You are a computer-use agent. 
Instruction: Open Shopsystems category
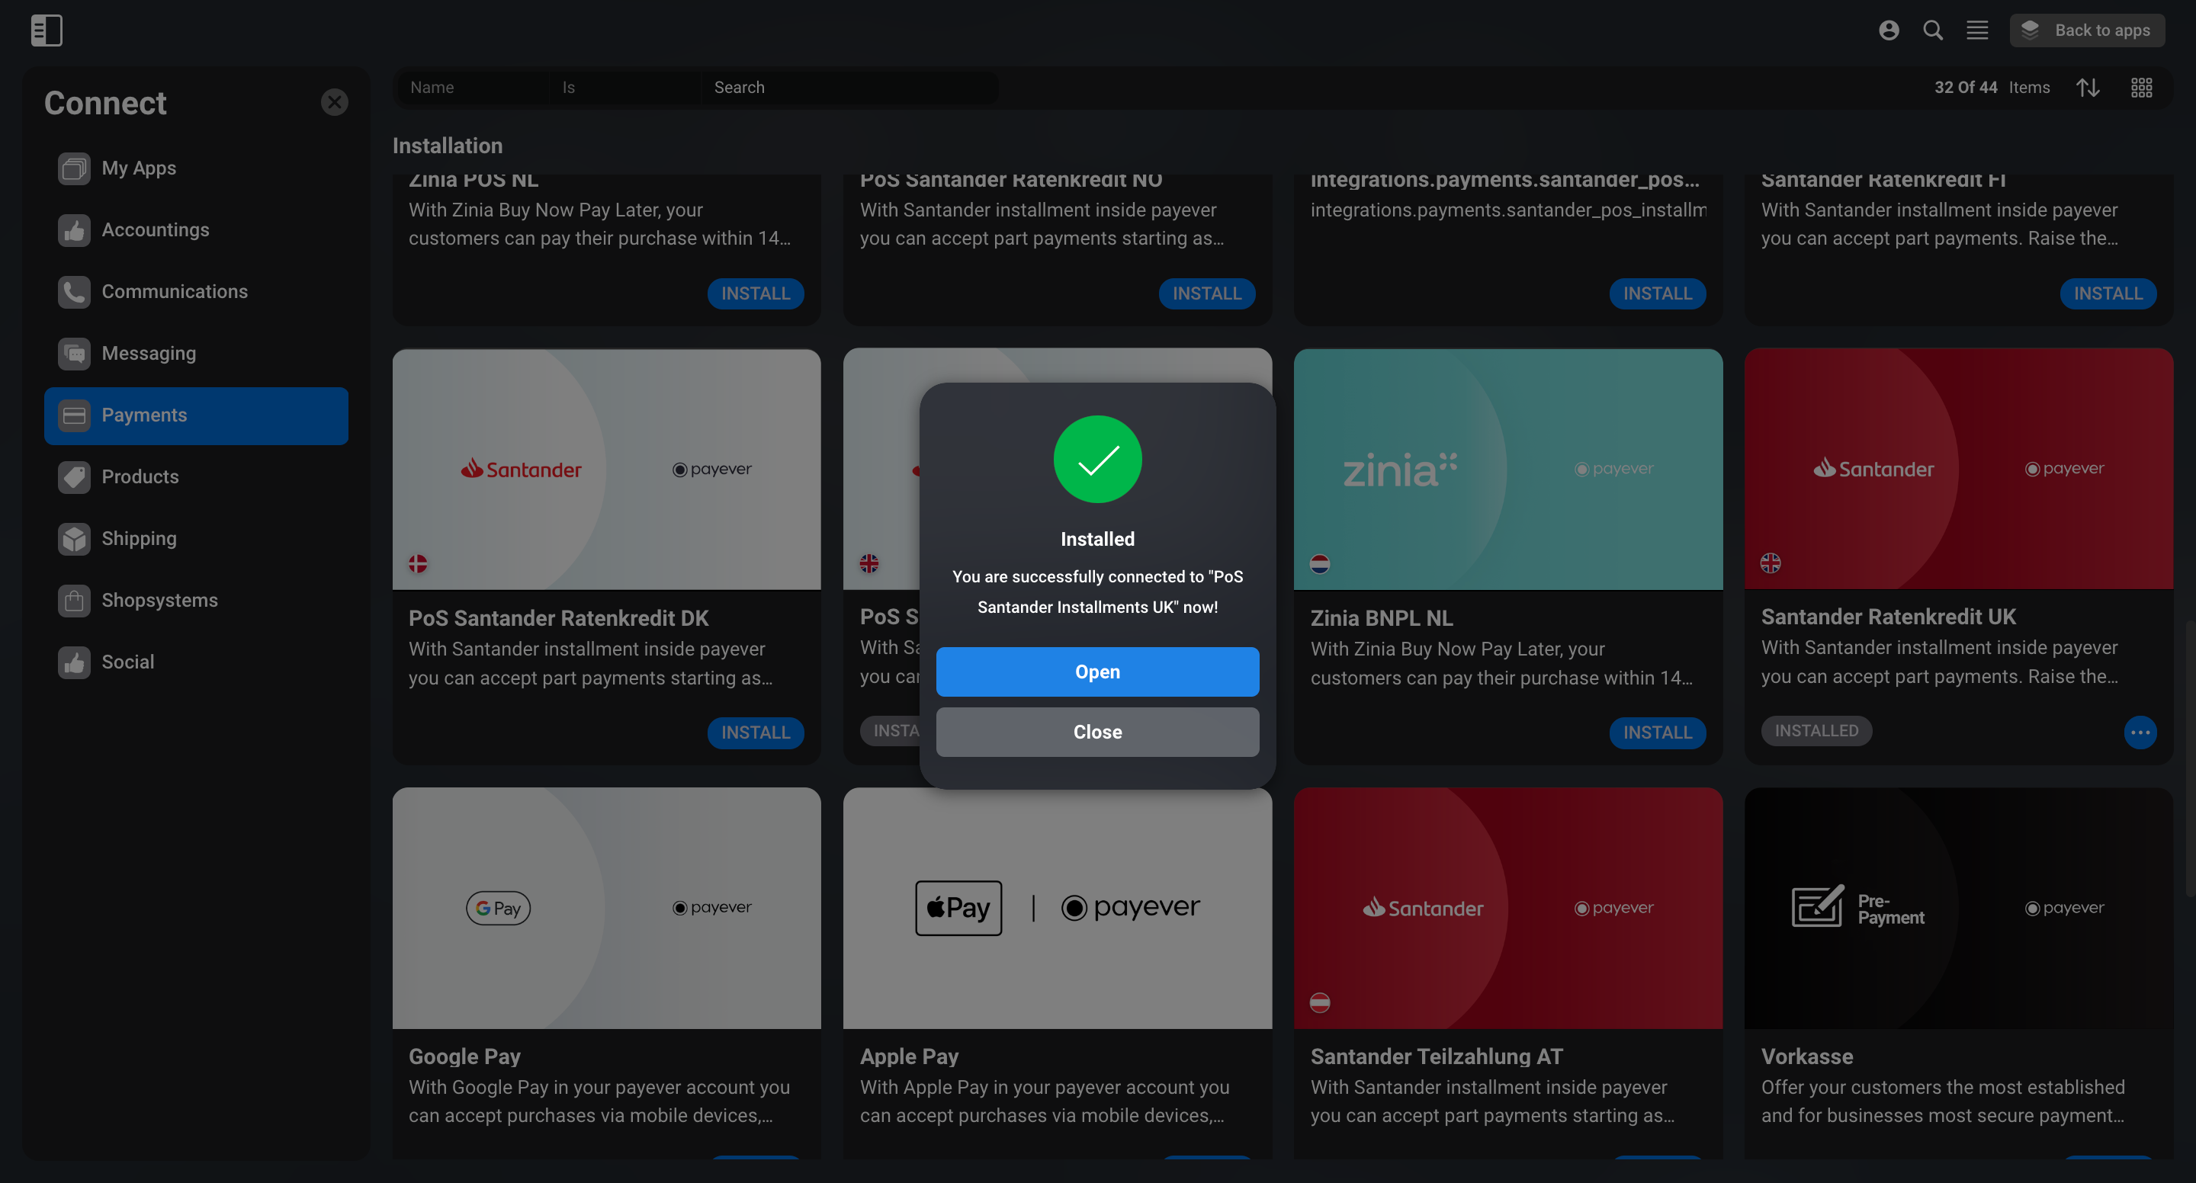point(196,601)
